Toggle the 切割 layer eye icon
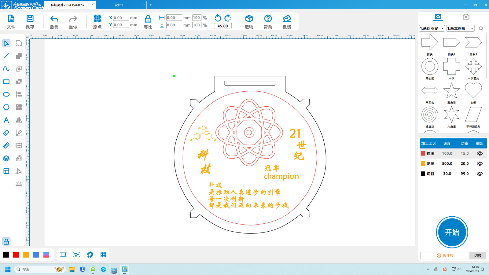This screenshot has width=489, height=275. click(x=480, y=174)
